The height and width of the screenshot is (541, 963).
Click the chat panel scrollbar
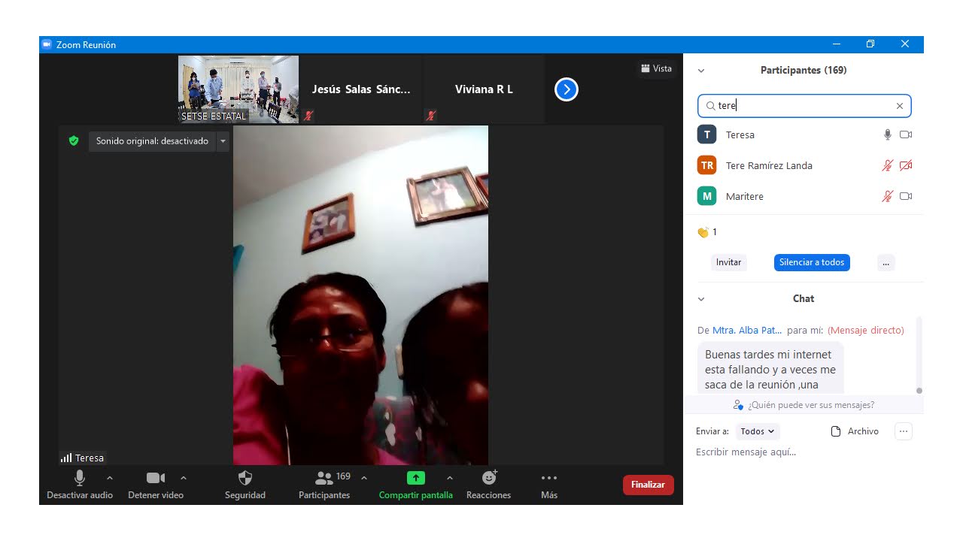click(x=919, y=353)
